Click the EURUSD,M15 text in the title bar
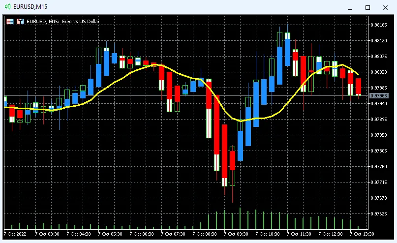The height and width of the screenshot is (243, 397). tap(30, 7)
